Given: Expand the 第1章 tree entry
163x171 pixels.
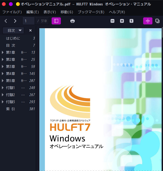Looking at the screenshot, I should [x=3, y=52].
